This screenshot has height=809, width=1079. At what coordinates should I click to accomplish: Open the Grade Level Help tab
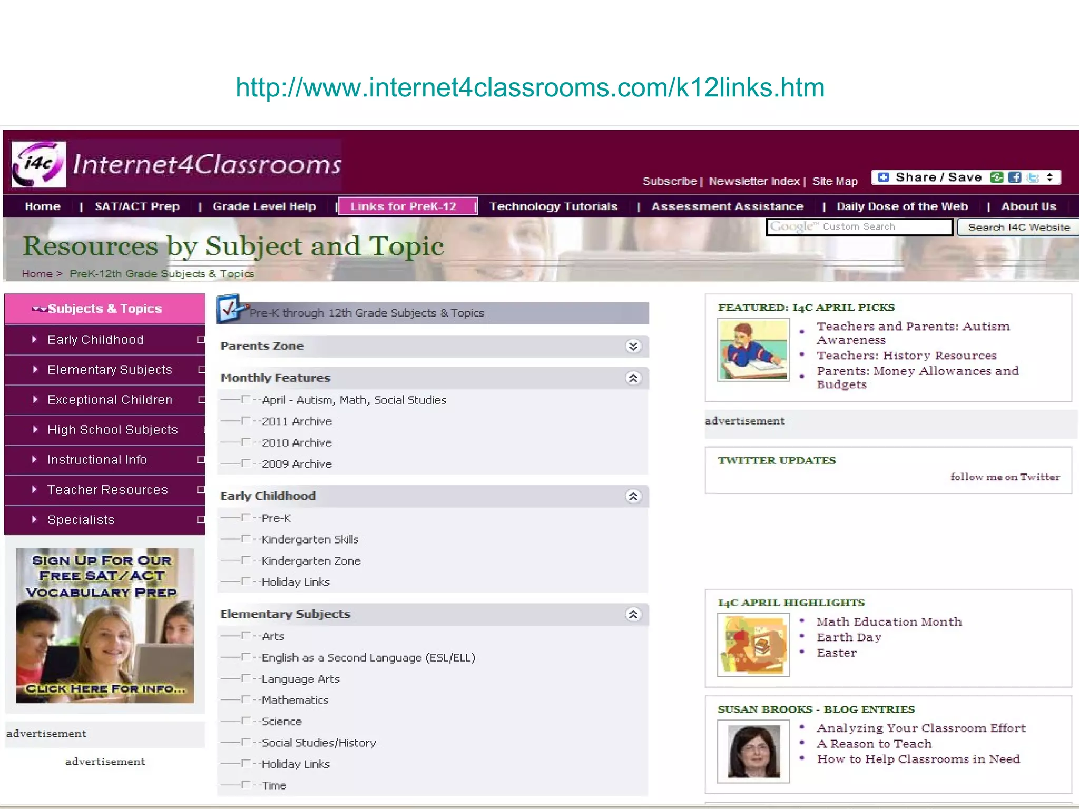(x=264, y=206)
